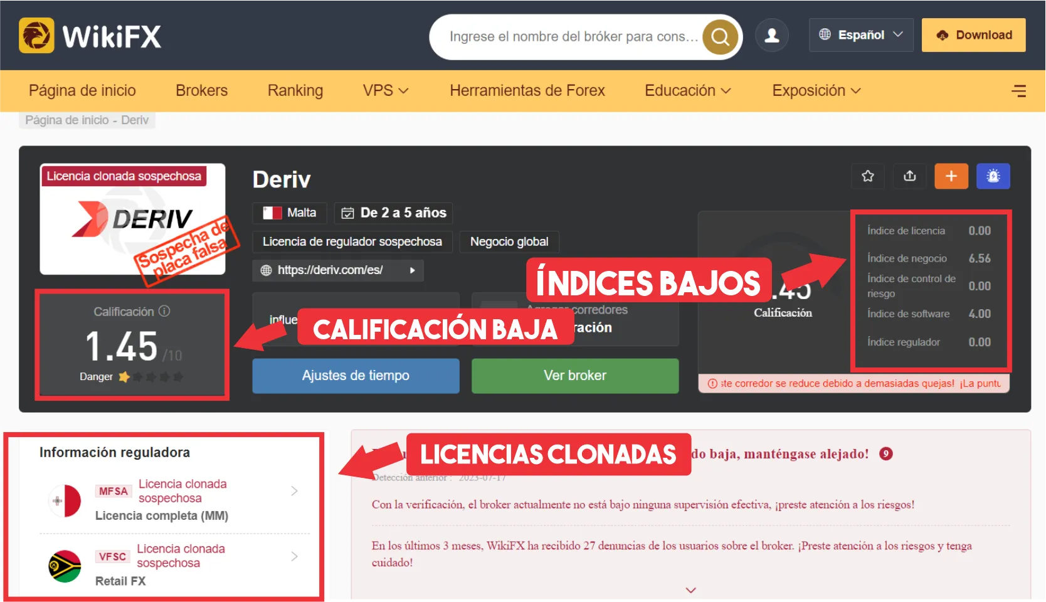Expand the VPS menu
The image size is (1046, 602).
(386, 91)
